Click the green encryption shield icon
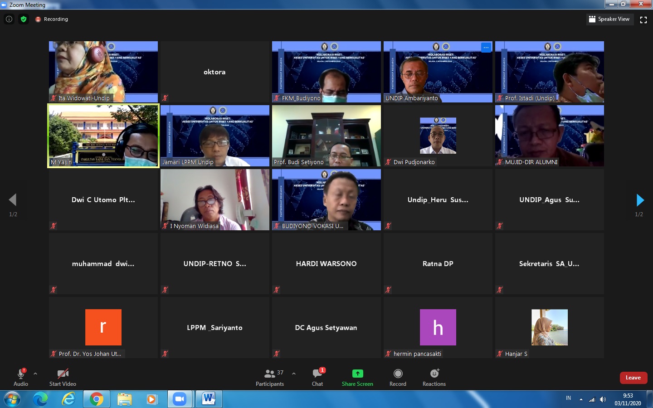 (24, 19)
